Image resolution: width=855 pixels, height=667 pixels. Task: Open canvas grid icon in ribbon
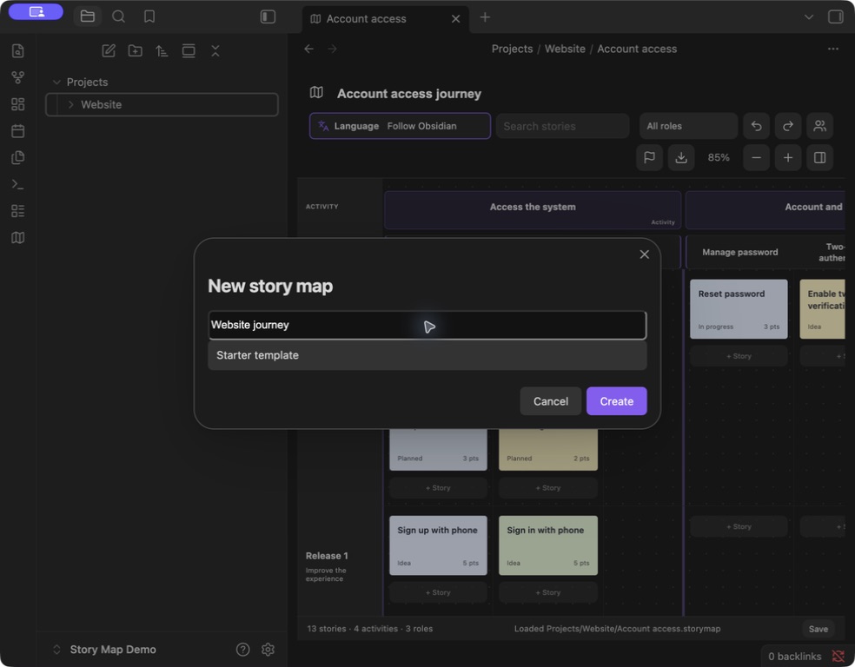(18, 104)
